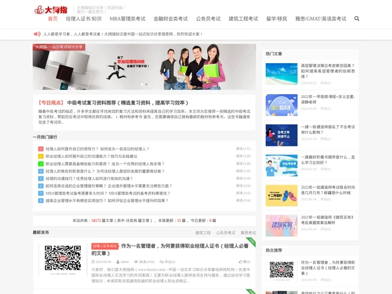Viewport: 392px width, 294px height.
Task: Click the banner image with students
Action: (144, 67)
